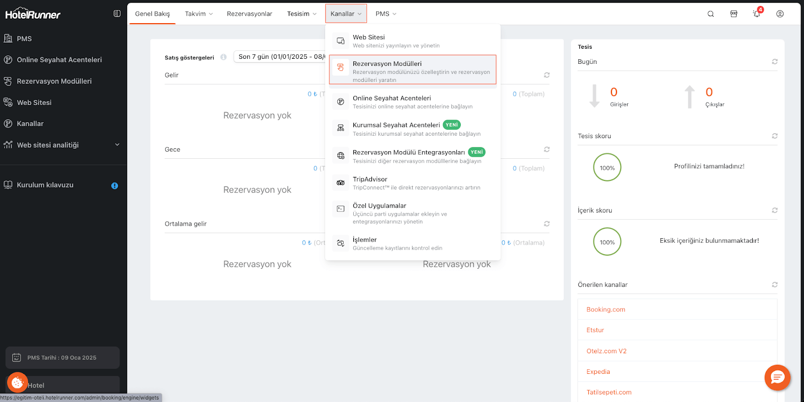The width and height of the screenshot is (804, 402).
Task: Switch to the Rezervasyonlar tab
Action: pos(249,14)
